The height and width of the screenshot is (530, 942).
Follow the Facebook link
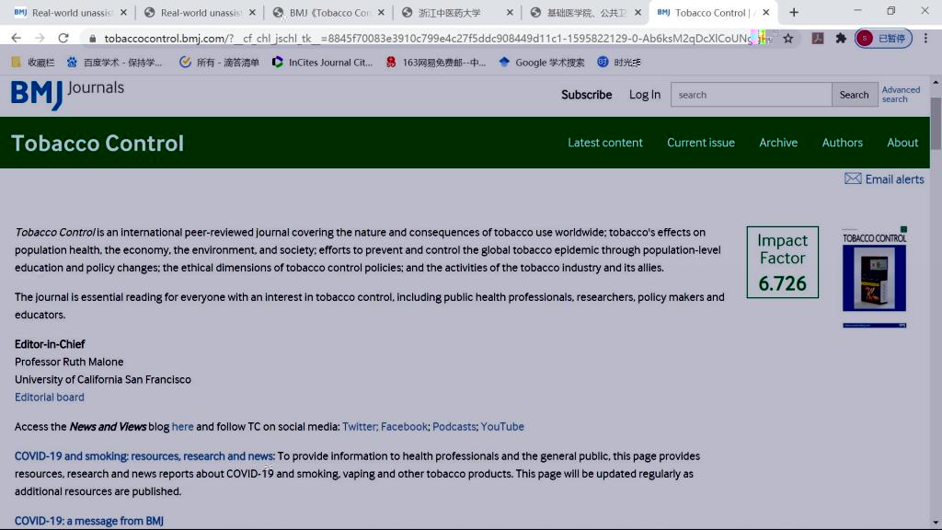coord(404,427)
